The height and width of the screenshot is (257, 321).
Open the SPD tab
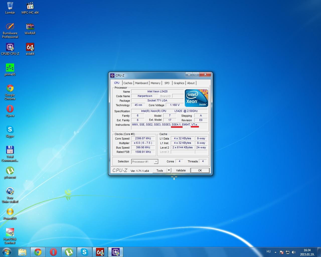coord(167,83)
